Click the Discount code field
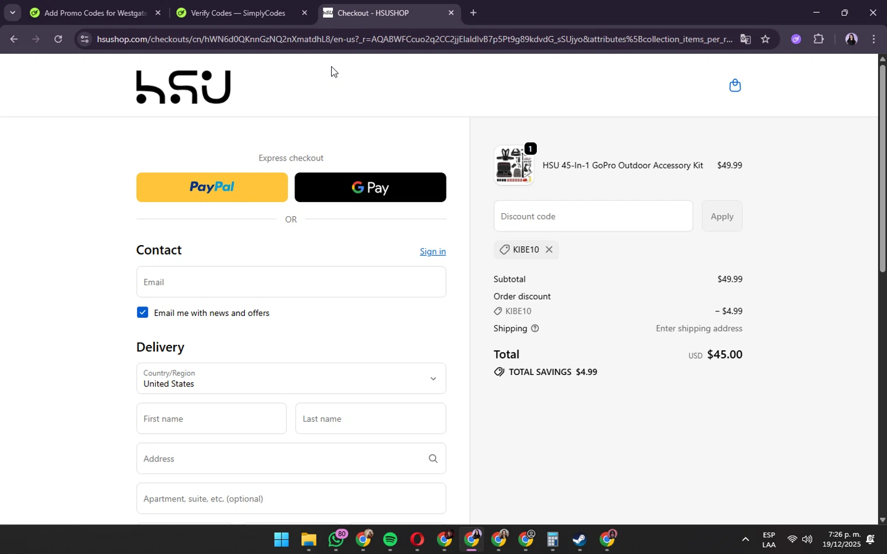 point(593,216)
